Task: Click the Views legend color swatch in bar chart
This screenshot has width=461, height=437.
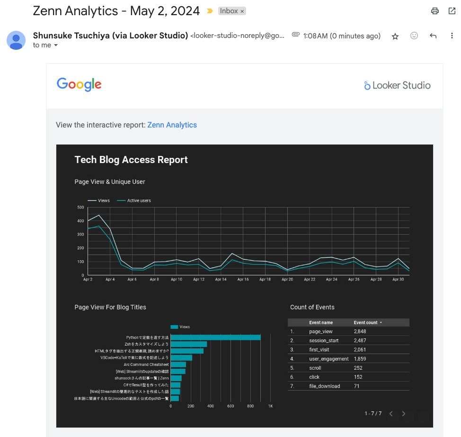Action: [x=174, y=327]
